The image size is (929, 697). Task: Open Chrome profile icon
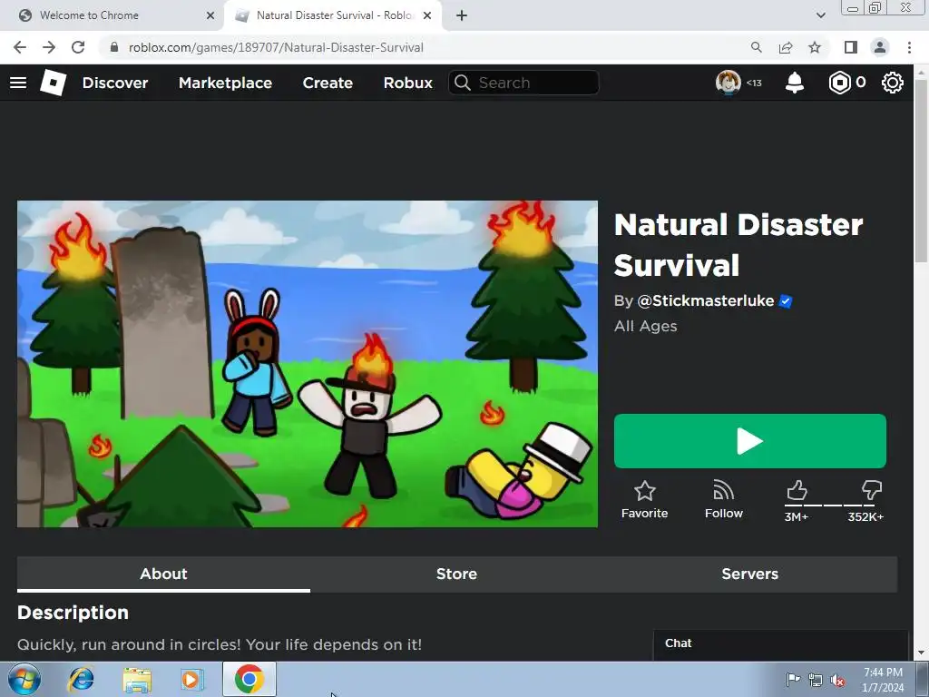tap(880, 47)
